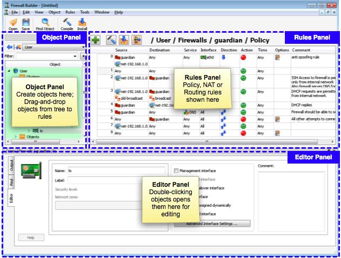Collapse the User tree node
The width and height of the screenshot is (341, 258).
(8, 71)
